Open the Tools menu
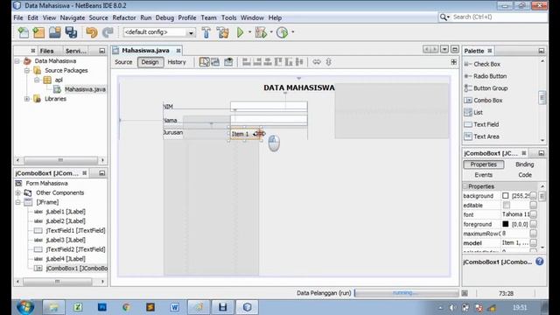The image size is (560, 315). point(228,17)
